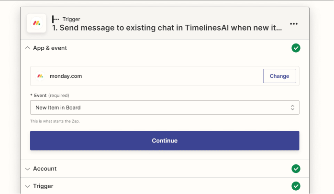Click the green checkmark for App & event
This screenshot has height=194, width=334.
pos(296,48)
